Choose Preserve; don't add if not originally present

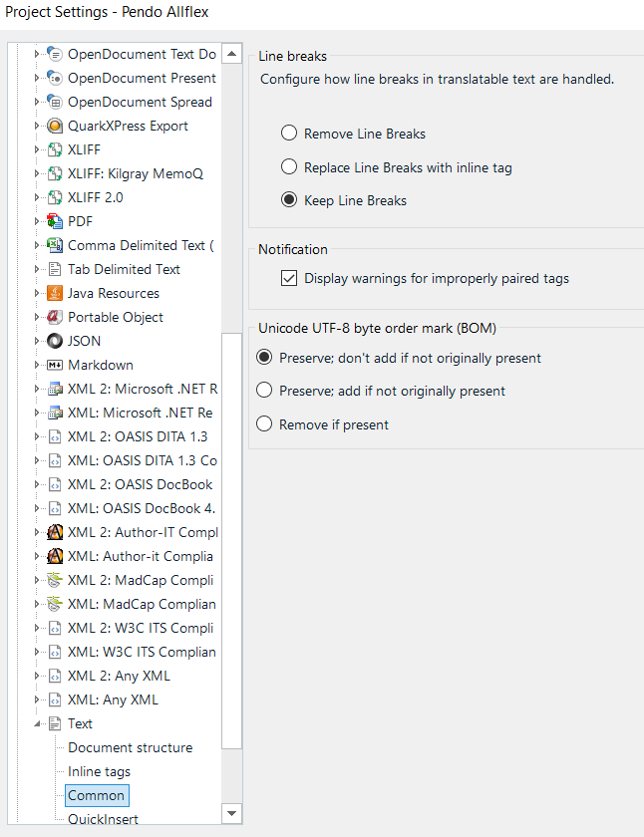264,357
